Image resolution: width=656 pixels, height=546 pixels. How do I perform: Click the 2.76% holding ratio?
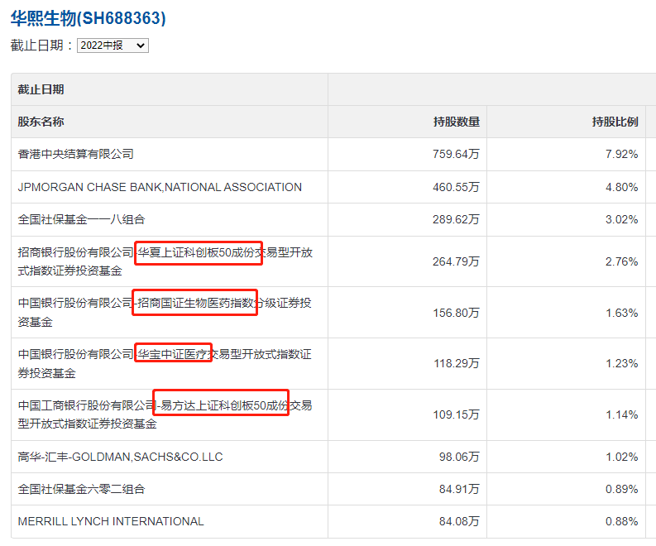622,261
